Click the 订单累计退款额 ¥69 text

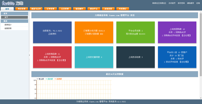tap(94, 34)
